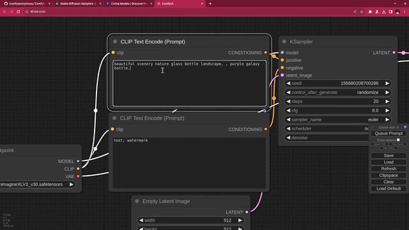Click the checkpoint VAE output port
The height and width of the screenshot is (230, 409).
coord(78,176)
